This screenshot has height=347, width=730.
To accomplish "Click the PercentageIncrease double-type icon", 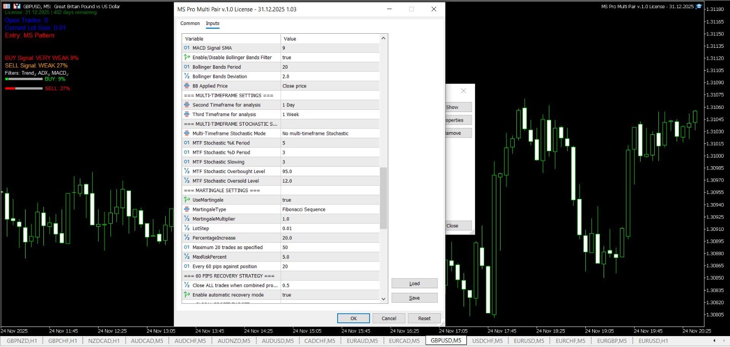I will click(187, 238).
